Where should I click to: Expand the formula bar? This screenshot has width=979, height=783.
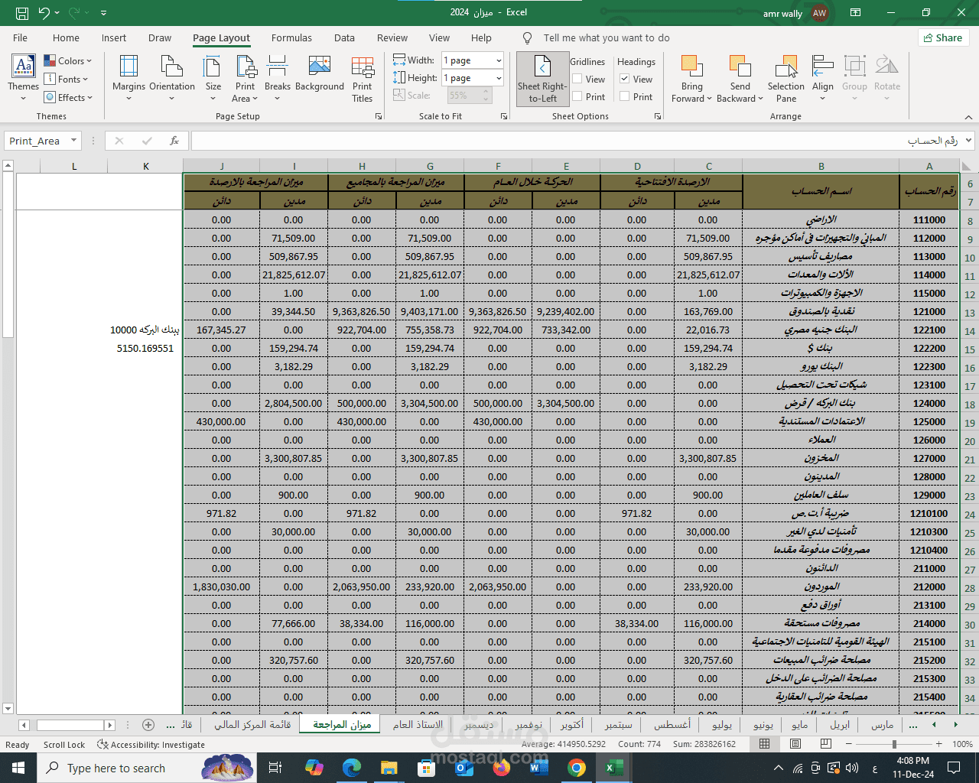[969, 141]
